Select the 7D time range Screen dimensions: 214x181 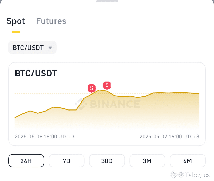click(x=67, y=161)
